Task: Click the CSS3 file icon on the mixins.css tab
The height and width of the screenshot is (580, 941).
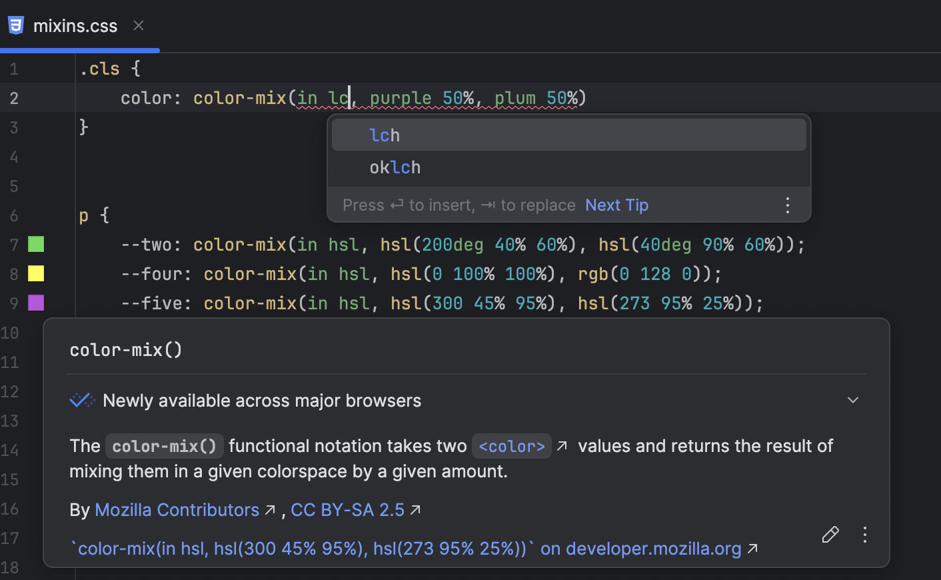Action: pos(15,25)
